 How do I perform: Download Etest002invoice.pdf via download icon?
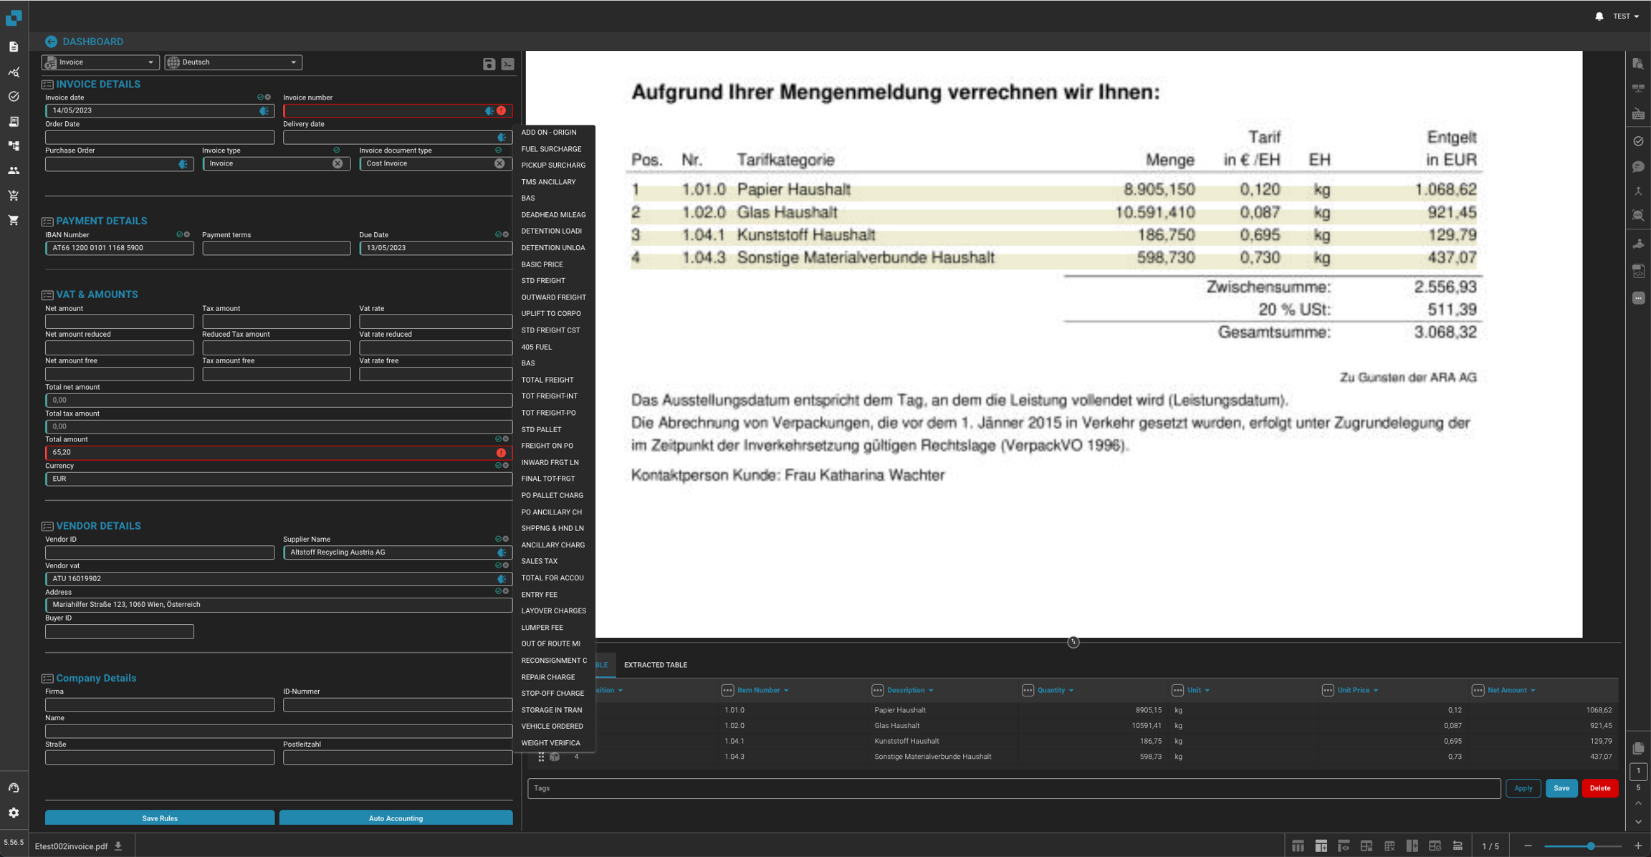[118, 846]
